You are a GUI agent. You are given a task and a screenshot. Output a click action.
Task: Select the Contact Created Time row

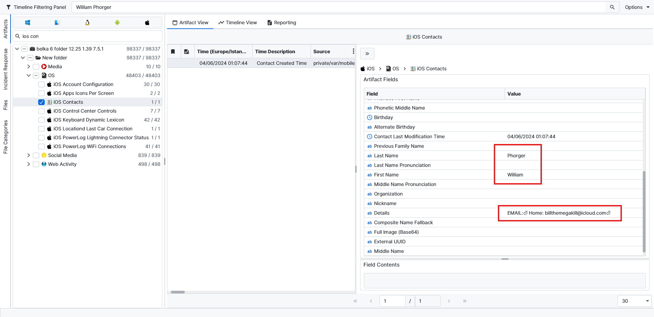261,63
